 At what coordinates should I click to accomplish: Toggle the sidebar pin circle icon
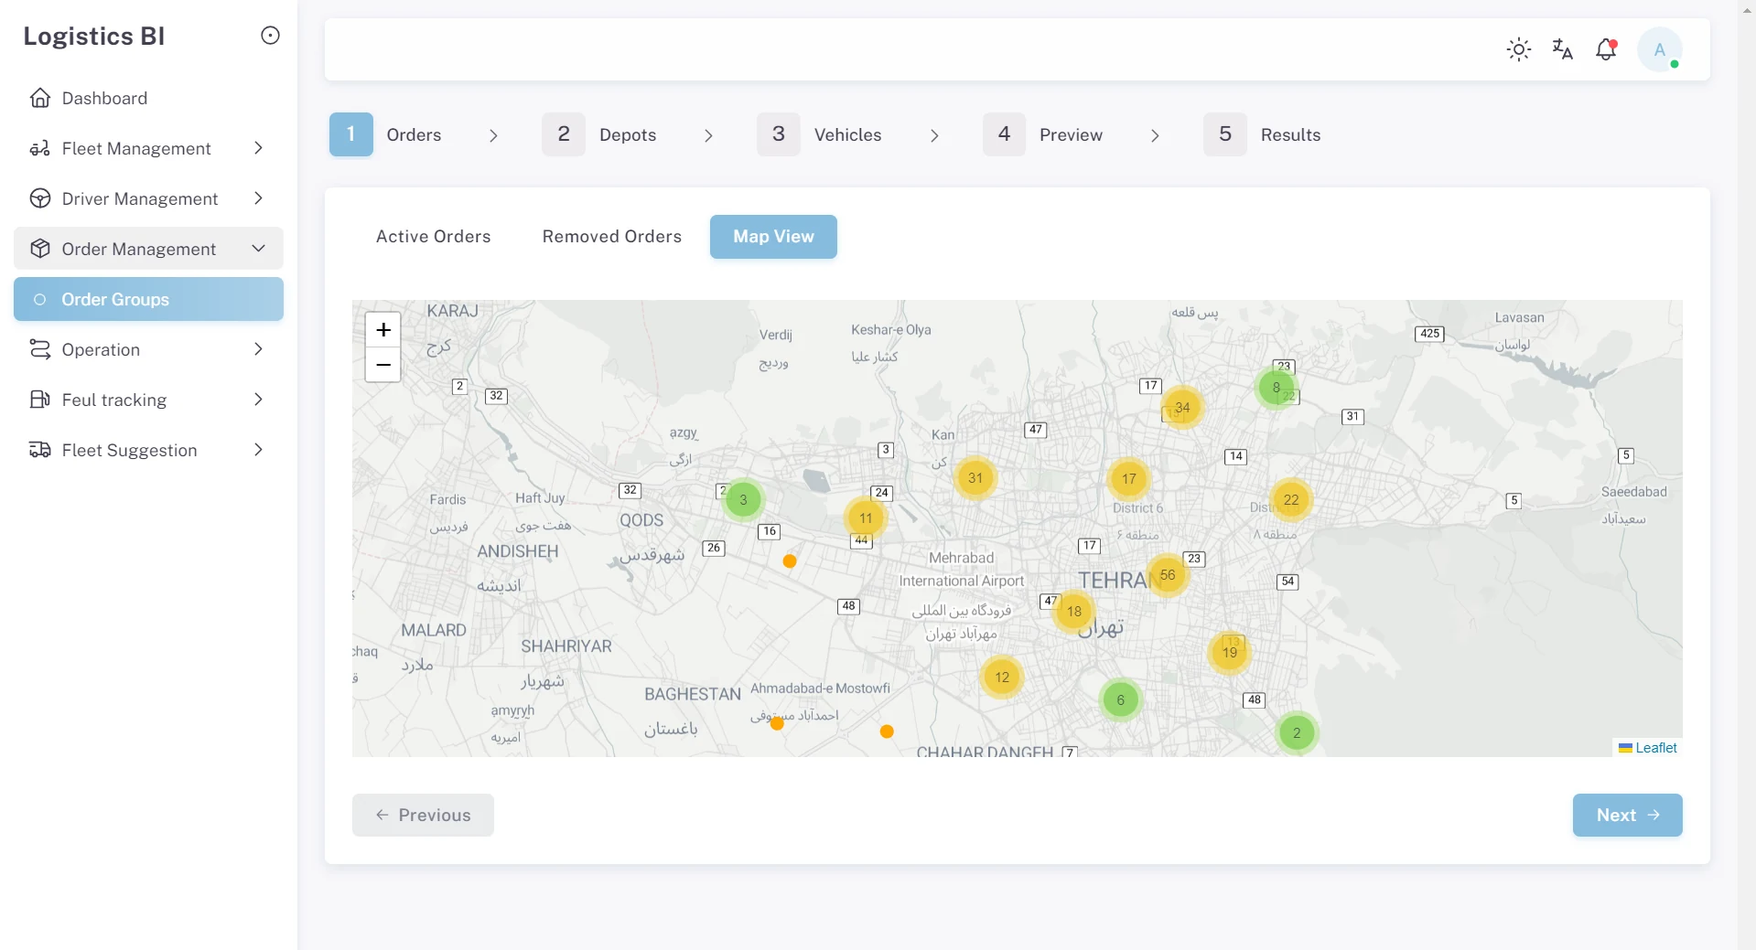(x=270, y=36)
